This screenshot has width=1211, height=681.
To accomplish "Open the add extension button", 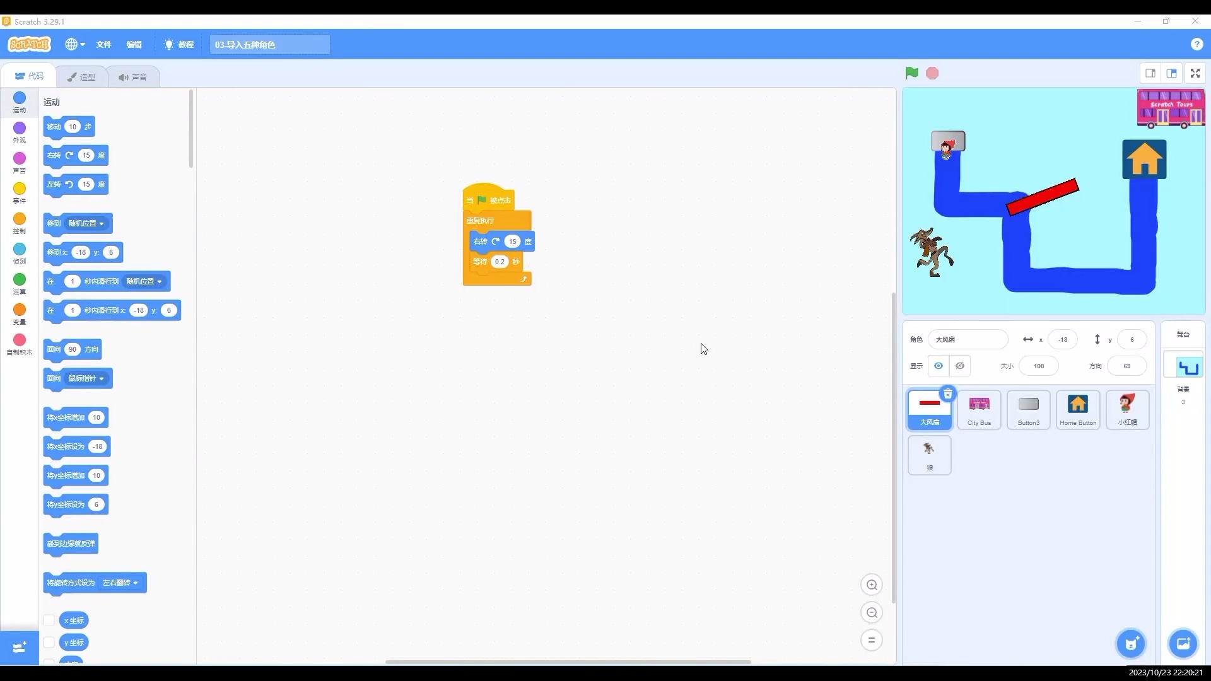I will [x=19, y=648].
